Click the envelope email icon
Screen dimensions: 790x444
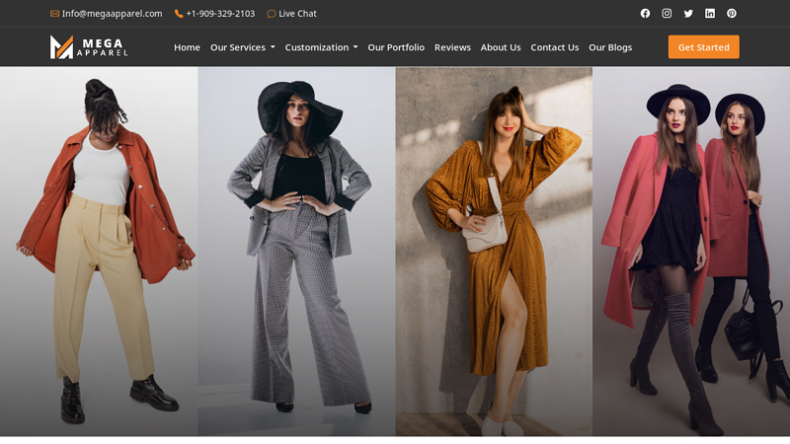click(x=54, y=14)
